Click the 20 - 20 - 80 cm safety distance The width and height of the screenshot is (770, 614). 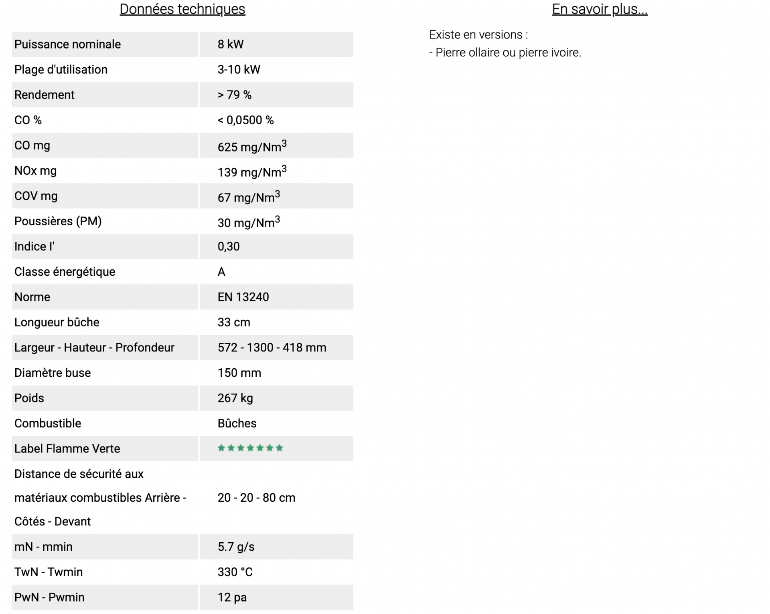coord(256,498)
